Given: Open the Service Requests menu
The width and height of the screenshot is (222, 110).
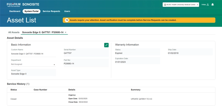Looking at the screenshot, I should (51, 11).
